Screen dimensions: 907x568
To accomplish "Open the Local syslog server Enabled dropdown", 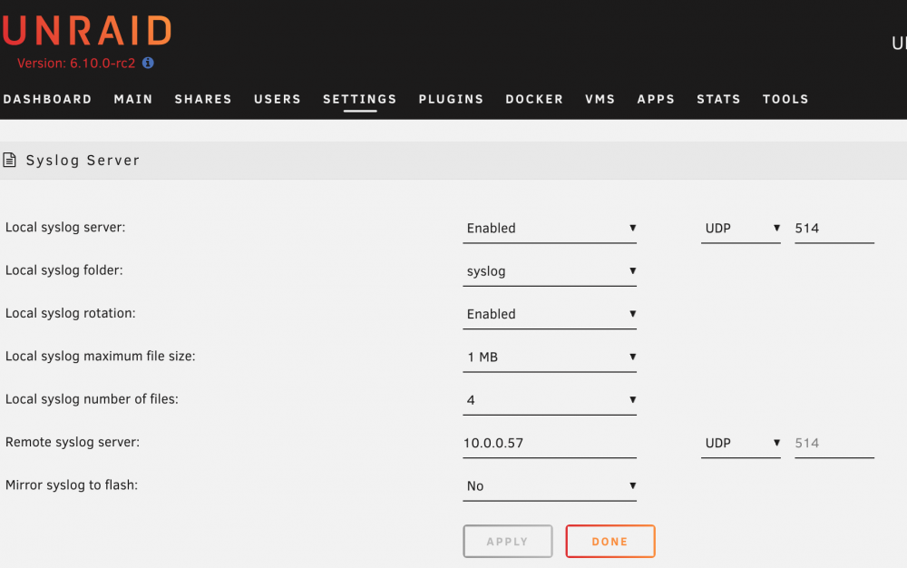I will pos(550,229).
